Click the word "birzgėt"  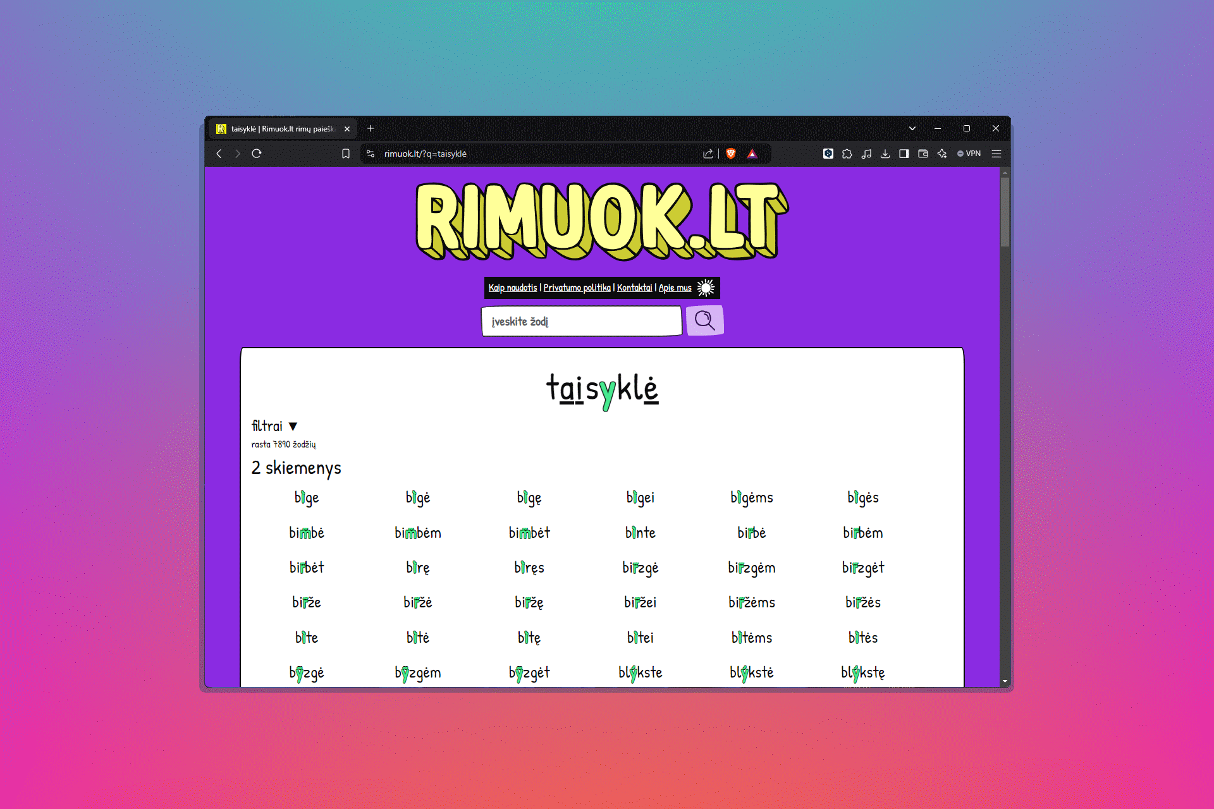coord(863,568)
